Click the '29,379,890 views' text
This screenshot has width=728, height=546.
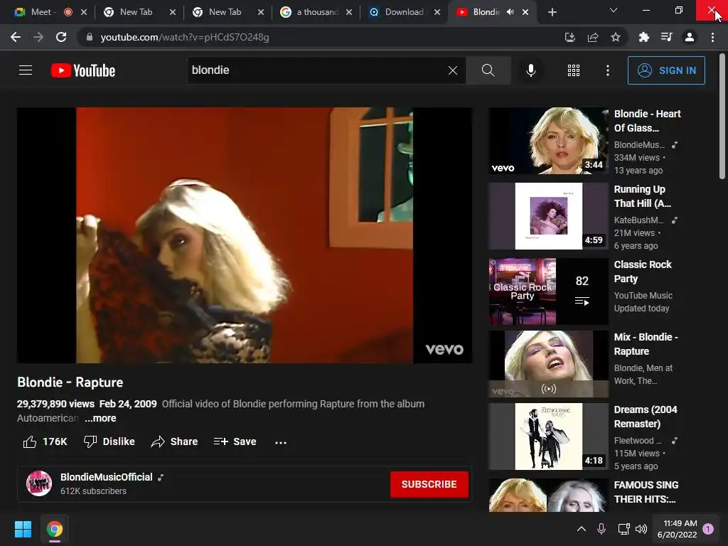55,404
